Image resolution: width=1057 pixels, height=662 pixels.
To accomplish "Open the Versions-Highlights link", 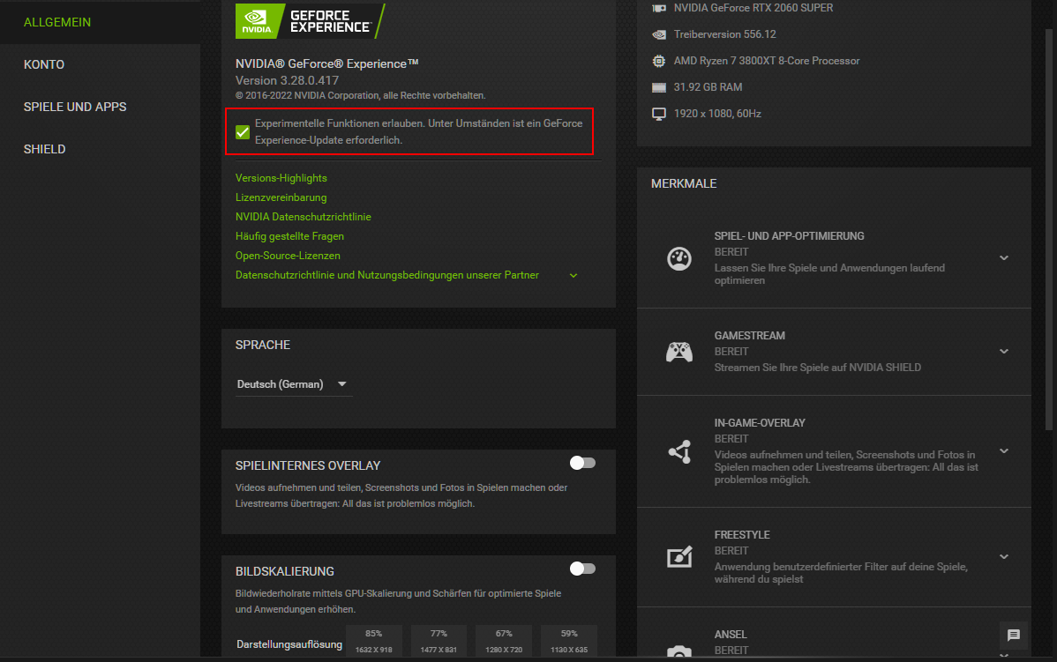I will coord(281,178).
